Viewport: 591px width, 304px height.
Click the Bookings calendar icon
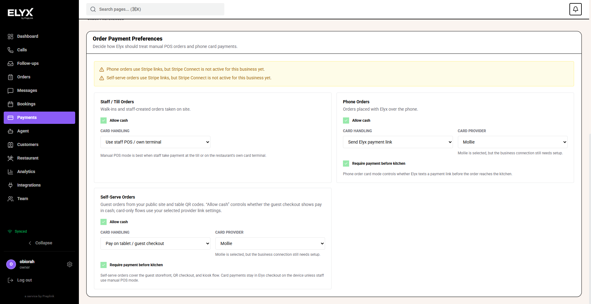coord(10,104)
